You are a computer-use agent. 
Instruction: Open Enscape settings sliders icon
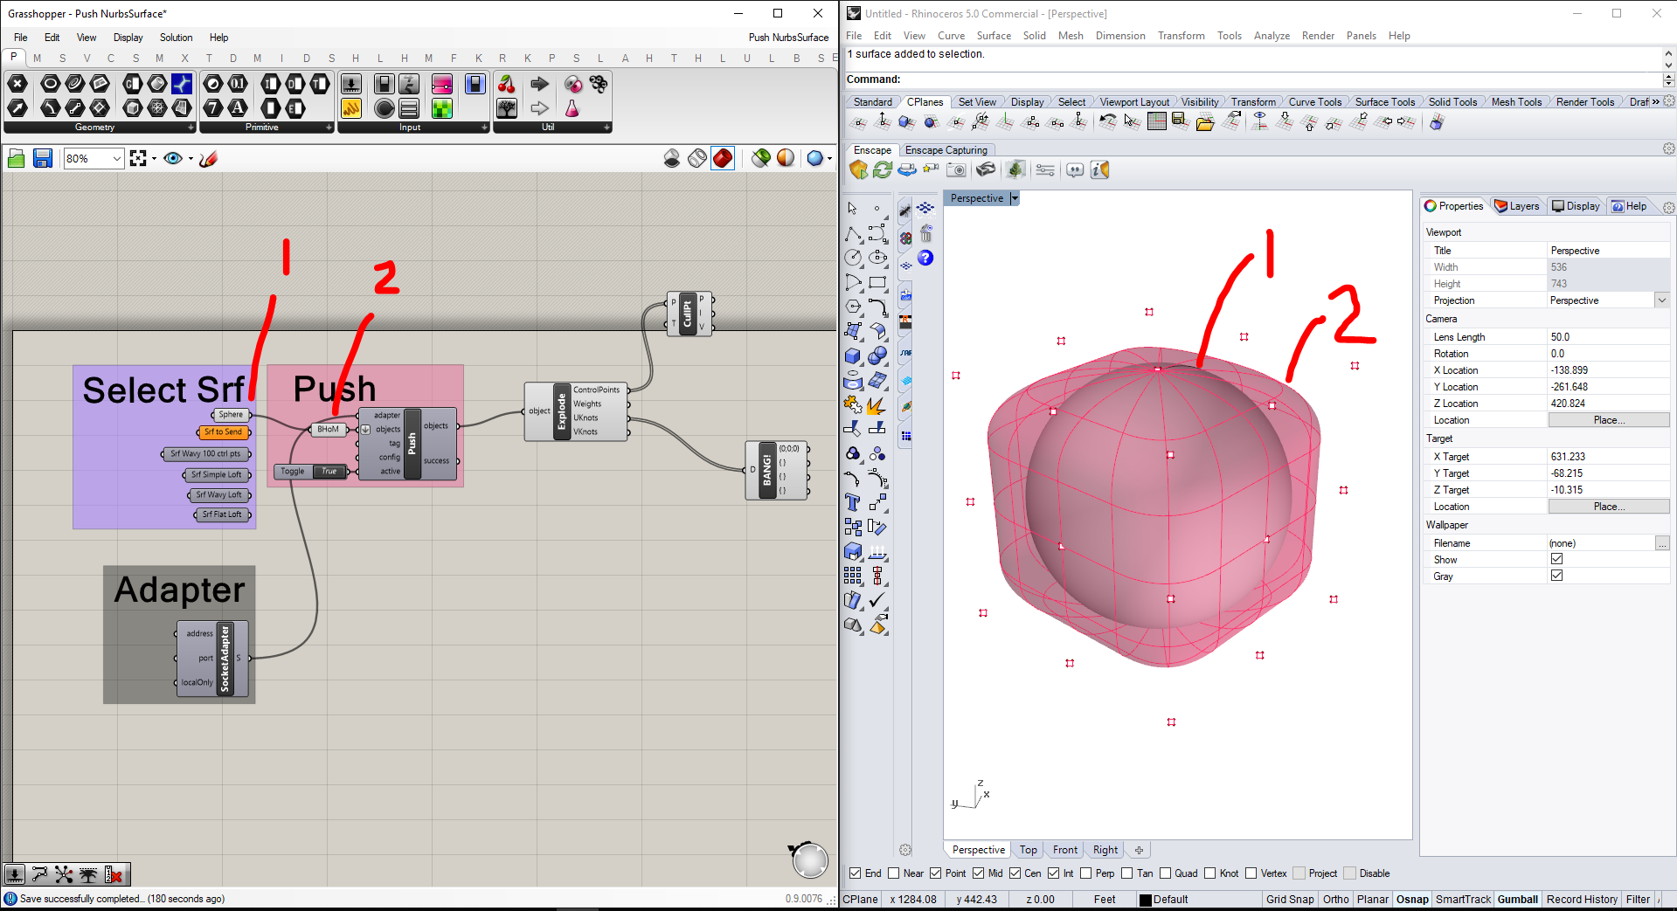1045,169
